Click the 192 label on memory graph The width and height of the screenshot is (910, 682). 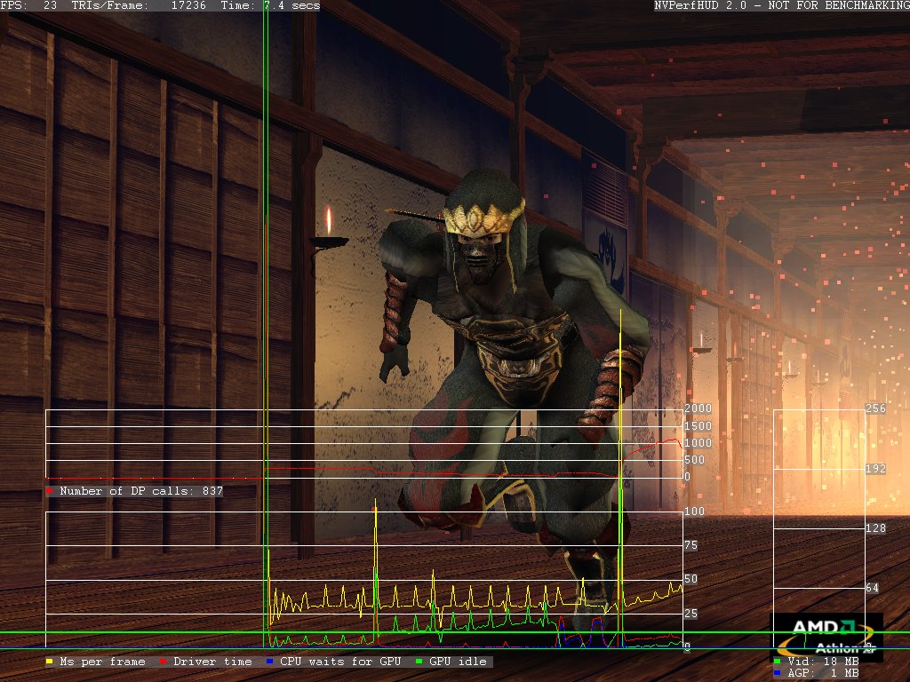(875, 468)
